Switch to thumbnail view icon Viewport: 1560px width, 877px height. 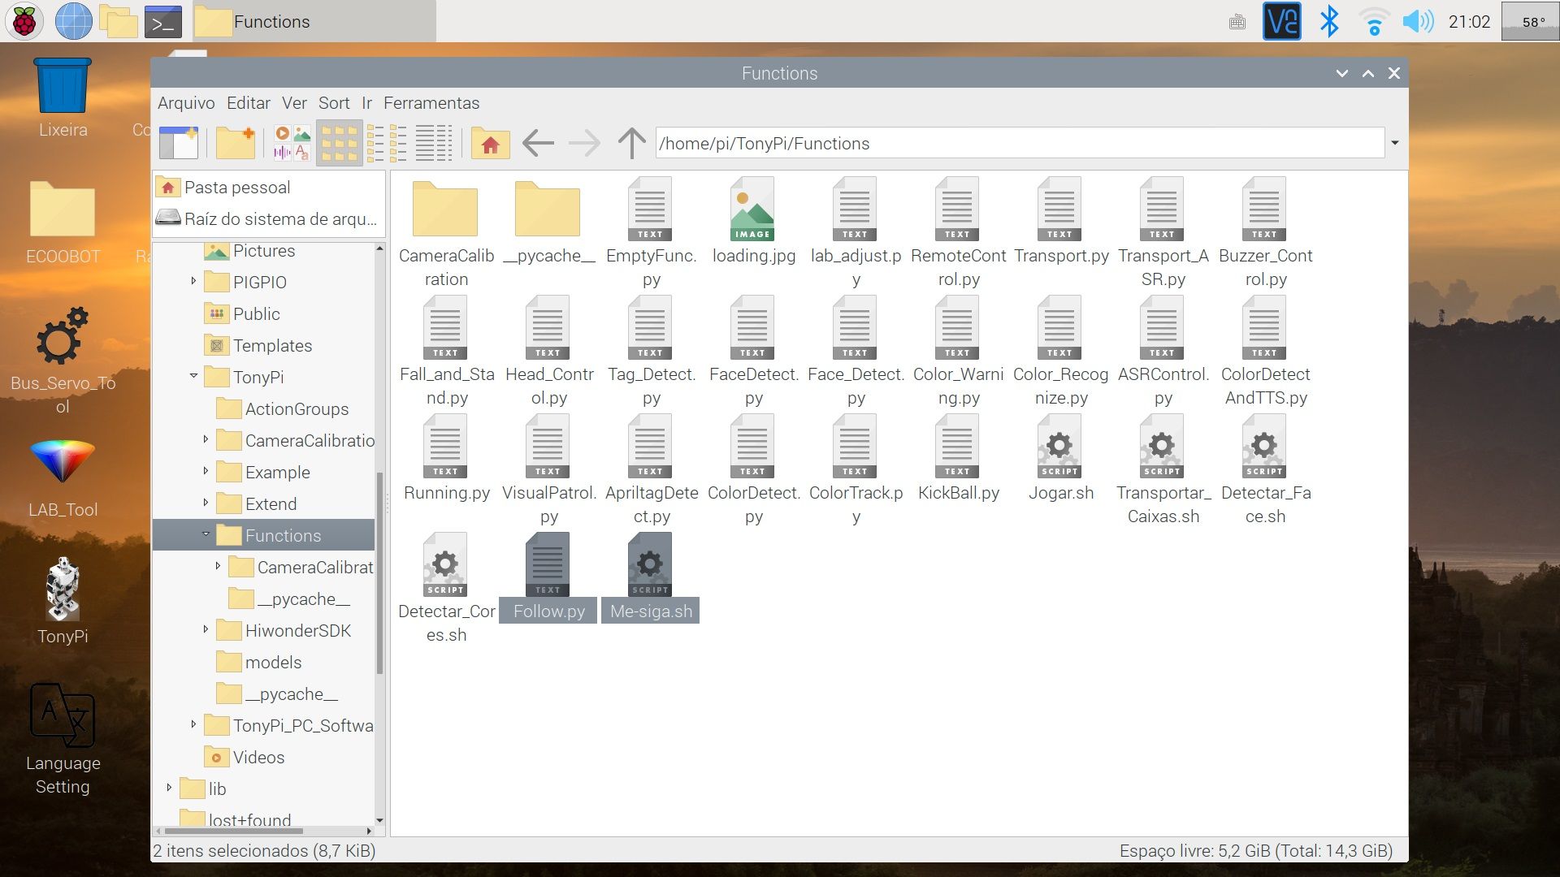[292, 143]
